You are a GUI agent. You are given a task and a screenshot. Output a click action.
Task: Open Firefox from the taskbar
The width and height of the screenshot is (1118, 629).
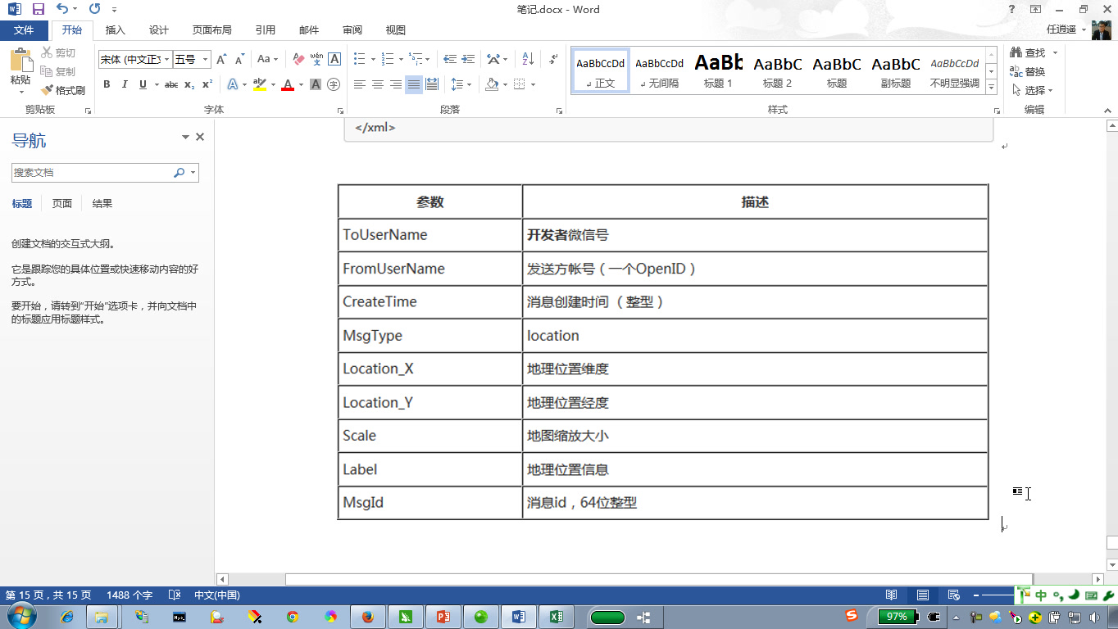367,617
